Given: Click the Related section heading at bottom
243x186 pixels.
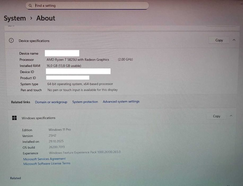Looking at the screenshot, I should click(x=15, y=178).
